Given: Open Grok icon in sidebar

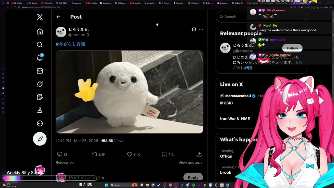Looking at the screenshot, I should pos(40,84).
